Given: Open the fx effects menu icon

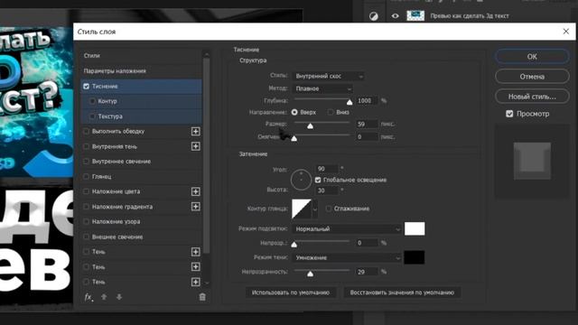Looking at the screenshot, I should pyautogui.click(x=89, y=297).
